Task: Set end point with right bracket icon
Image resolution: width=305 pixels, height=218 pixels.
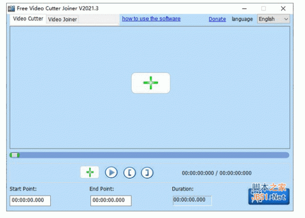Action: tap(147, 173)
